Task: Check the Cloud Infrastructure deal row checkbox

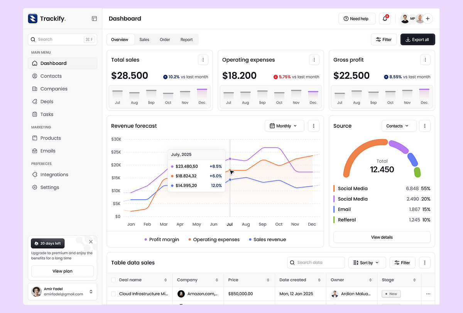Action: (x=113, y=294)
